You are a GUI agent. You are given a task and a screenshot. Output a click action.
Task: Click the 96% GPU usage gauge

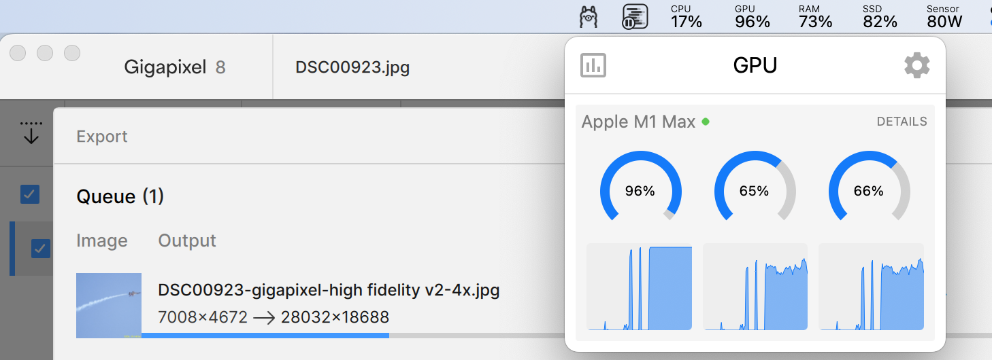pyautogui.click(x=640, y=192)
